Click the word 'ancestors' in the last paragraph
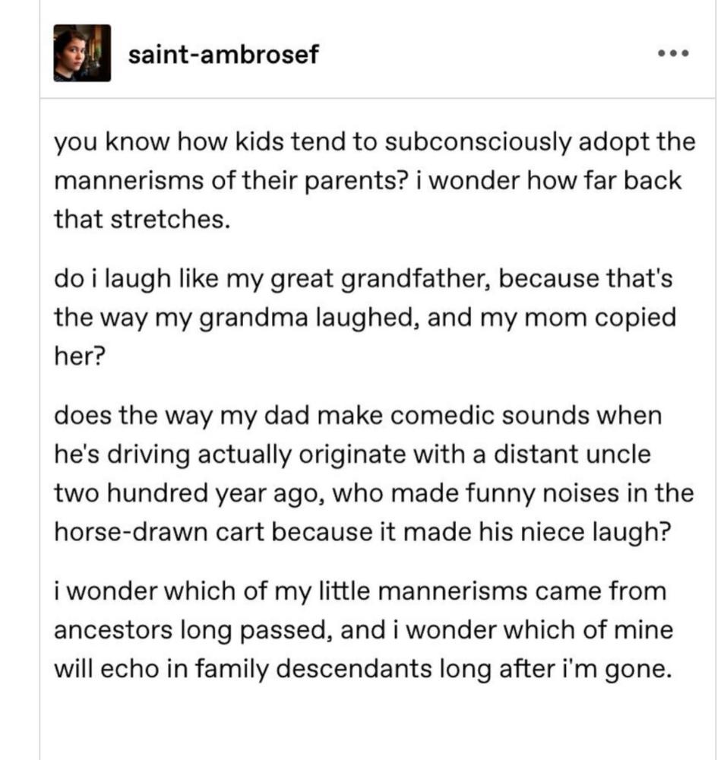 (113, 631)
